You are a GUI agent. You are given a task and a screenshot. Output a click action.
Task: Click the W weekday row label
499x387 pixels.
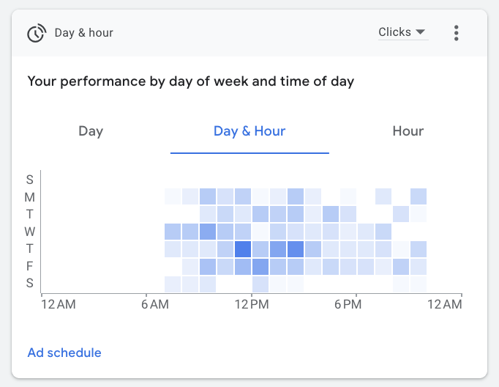[30, 232]
